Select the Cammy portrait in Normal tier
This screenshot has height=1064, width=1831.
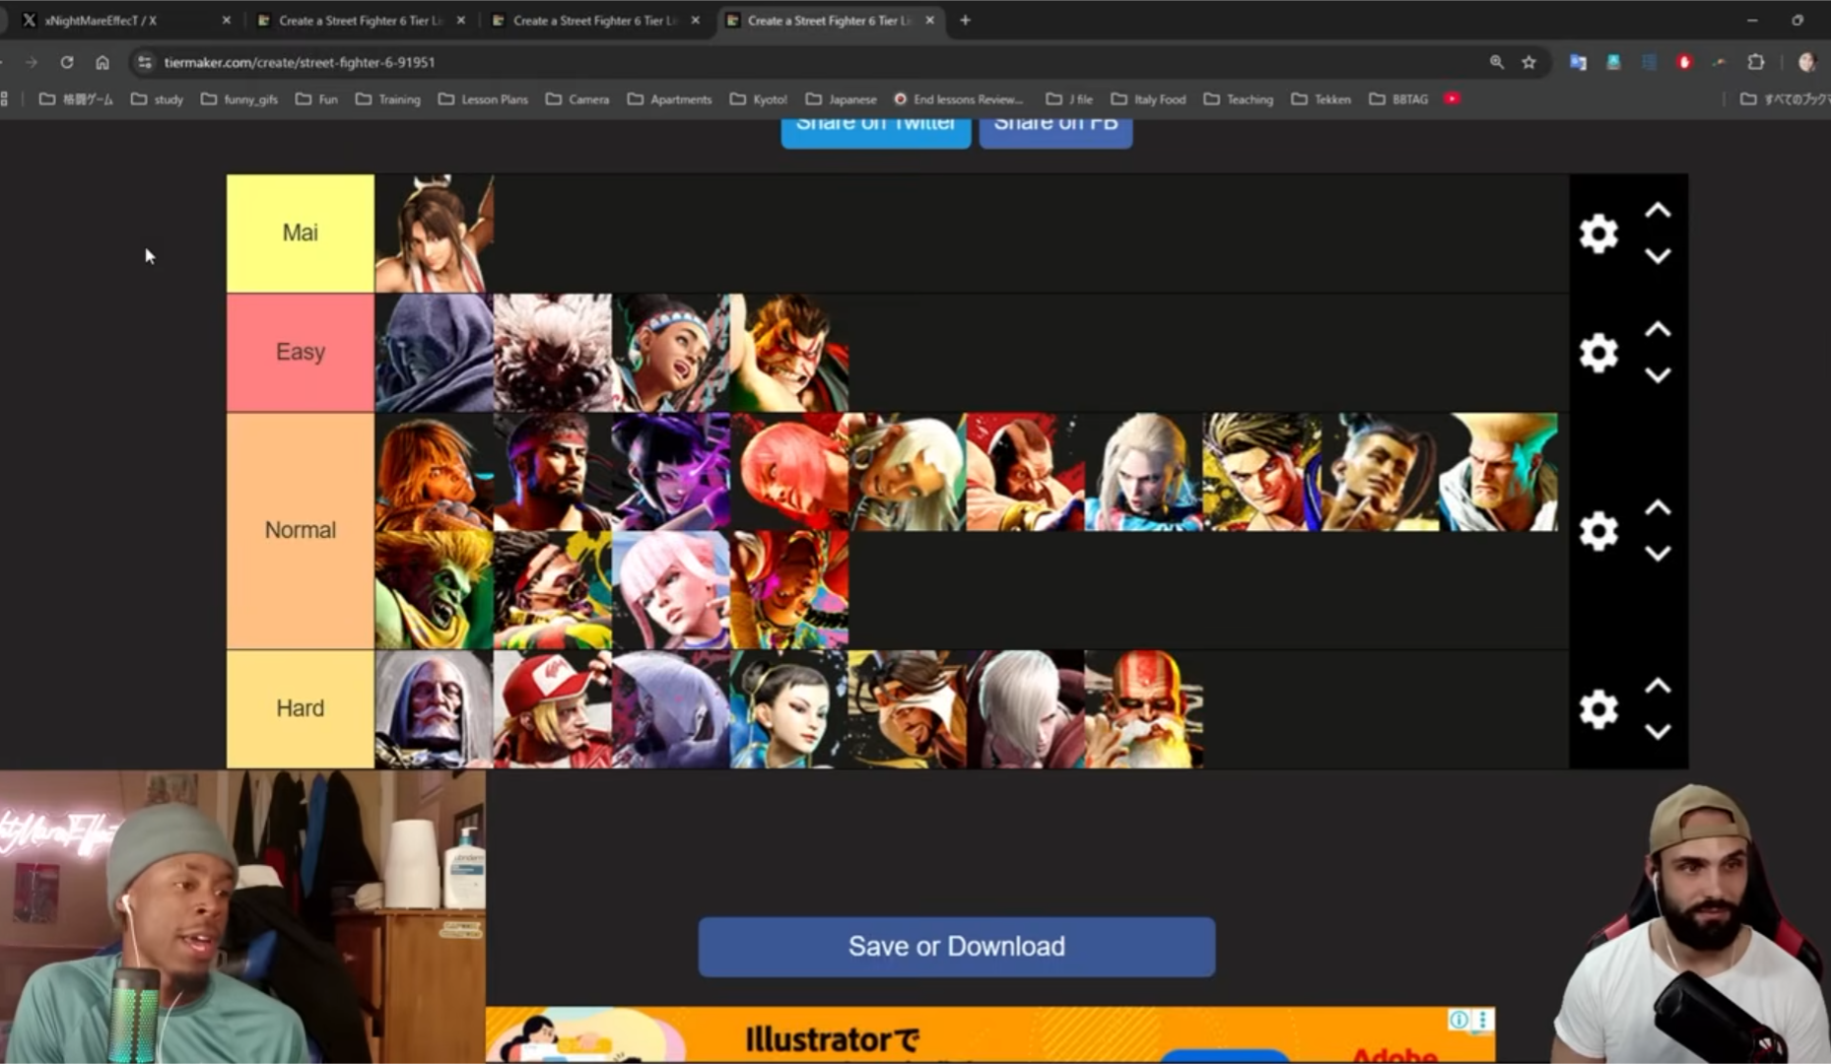1144,472
